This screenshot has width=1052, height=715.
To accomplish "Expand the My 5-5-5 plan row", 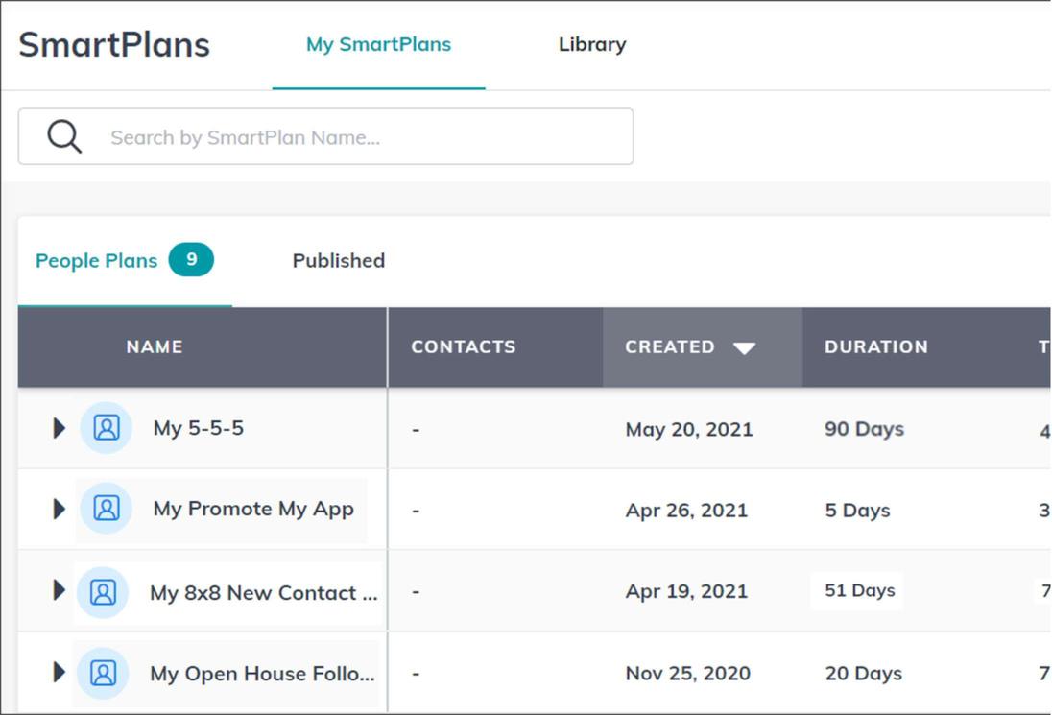I will point(59,428).
